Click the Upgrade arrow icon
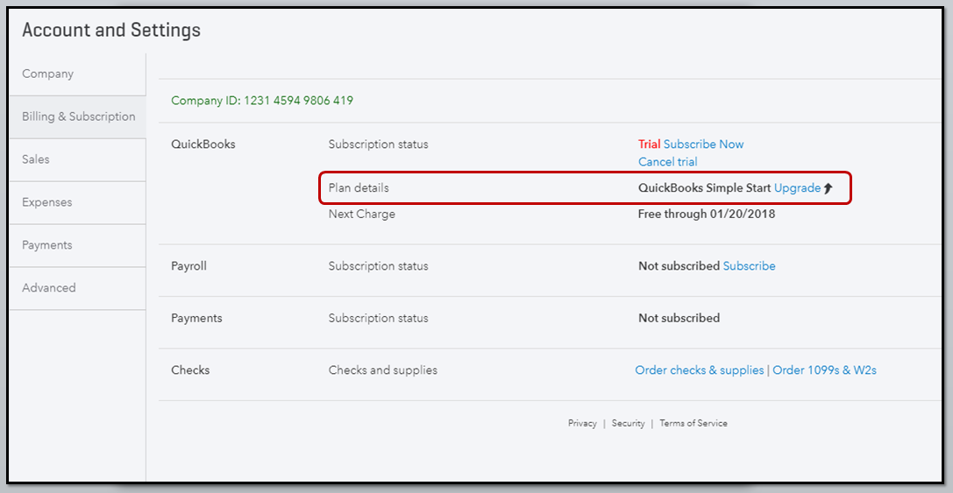 (829, 188)
